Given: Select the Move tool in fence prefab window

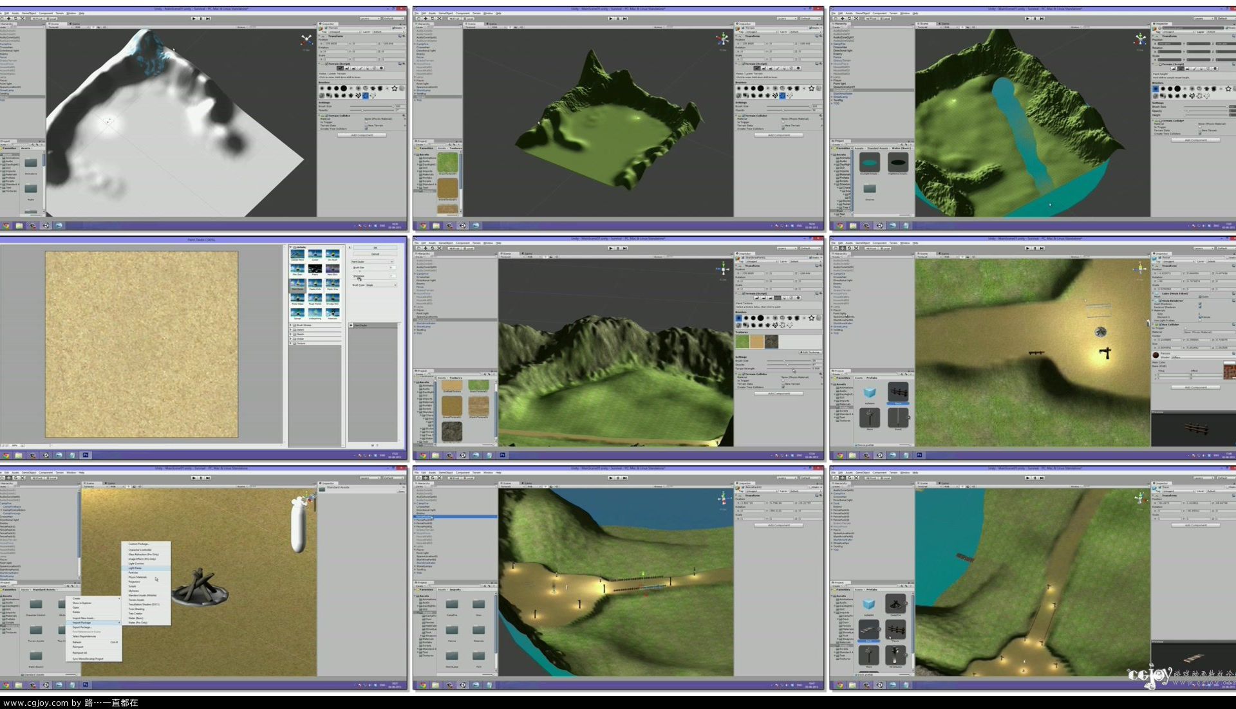Looking at the screenshot, I should point(842,248).
